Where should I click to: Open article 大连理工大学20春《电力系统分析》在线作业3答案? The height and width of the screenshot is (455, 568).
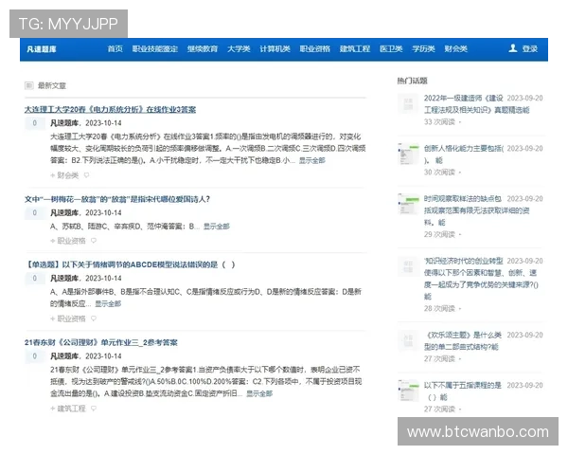(x=110, y=109)
